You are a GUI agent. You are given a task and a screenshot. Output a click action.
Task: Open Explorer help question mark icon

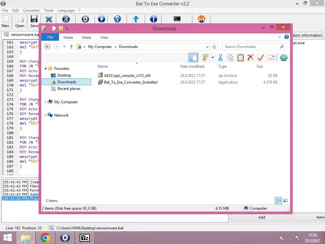coord(287,37)
